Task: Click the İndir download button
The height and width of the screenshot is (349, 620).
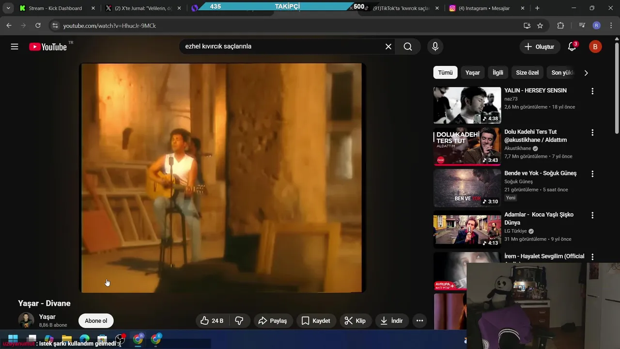Action: pyautogui.click(x=392, y=321)
